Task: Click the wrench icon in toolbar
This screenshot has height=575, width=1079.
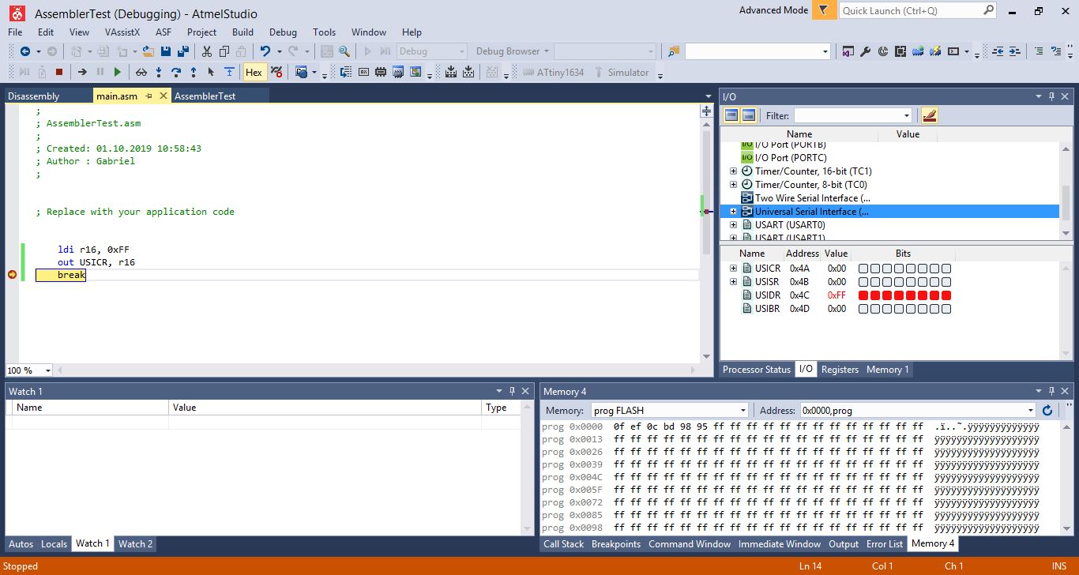Action: point(865,51)
